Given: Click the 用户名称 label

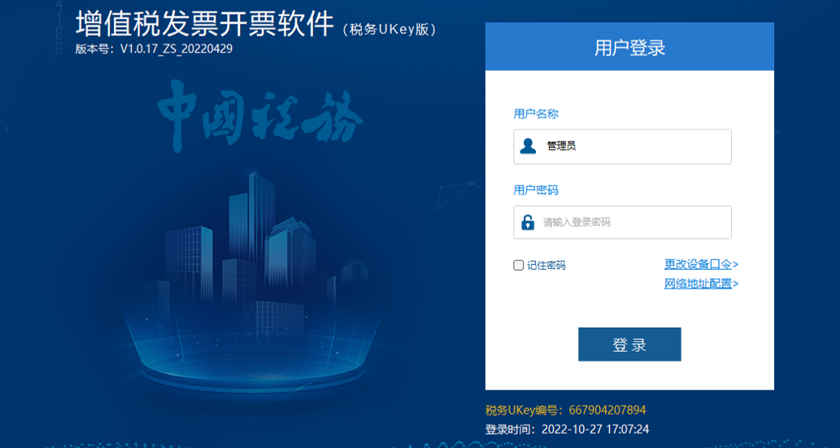Looking at the screenshot, I should tap(536, 114).
